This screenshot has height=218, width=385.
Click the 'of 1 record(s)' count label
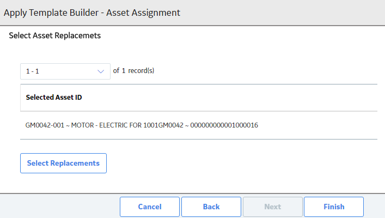pyautogui.click(x=133, y=71)
